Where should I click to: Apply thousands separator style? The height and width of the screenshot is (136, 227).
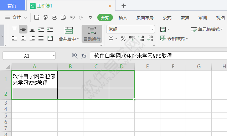click(x=132, y=38)
